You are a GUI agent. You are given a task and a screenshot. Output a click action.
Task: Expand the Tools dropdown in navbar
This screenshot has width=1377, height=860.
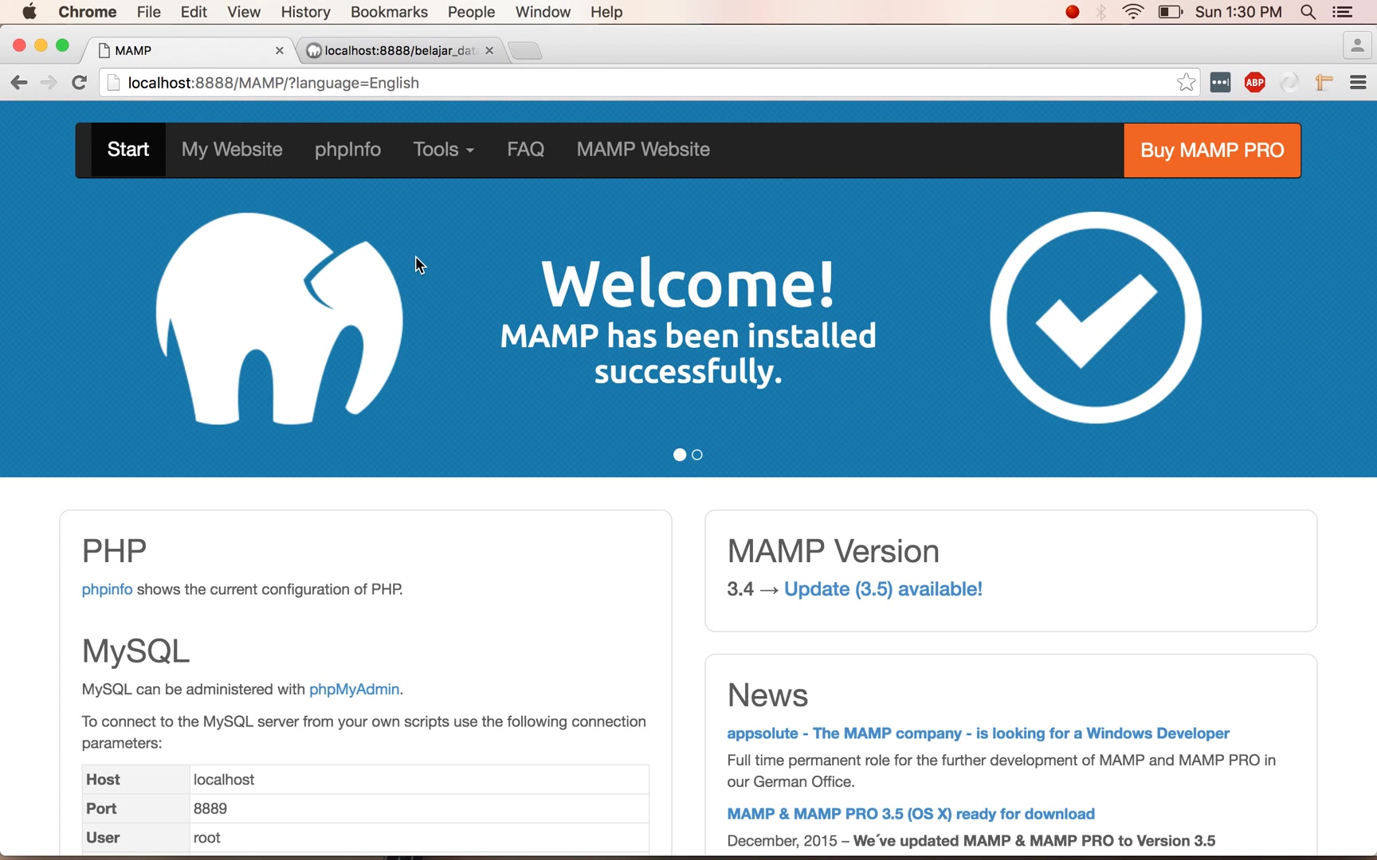443,150
